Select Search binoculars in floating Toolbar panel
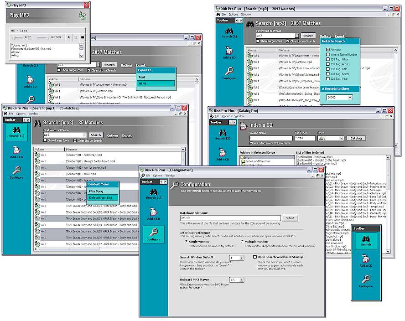This screenshot has height=321, width=405. [x=366, y=239]
